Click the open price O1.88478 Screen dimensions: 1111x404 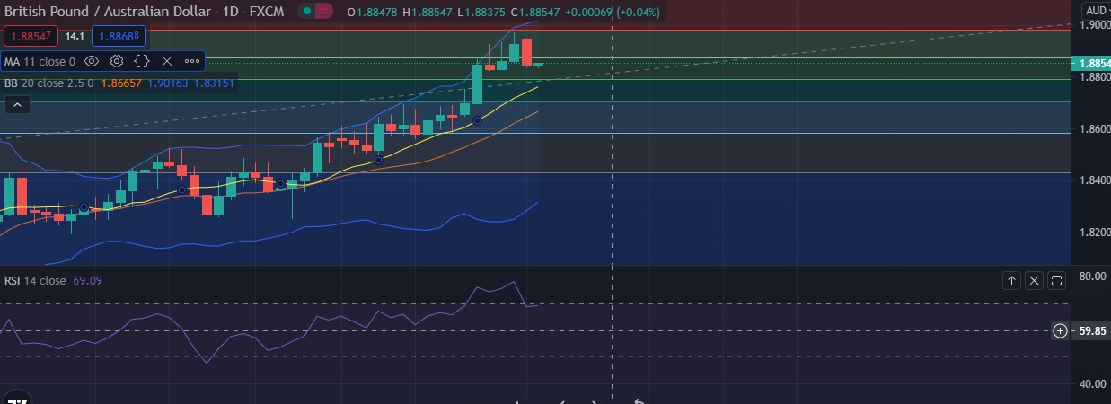tap(373, 13)
